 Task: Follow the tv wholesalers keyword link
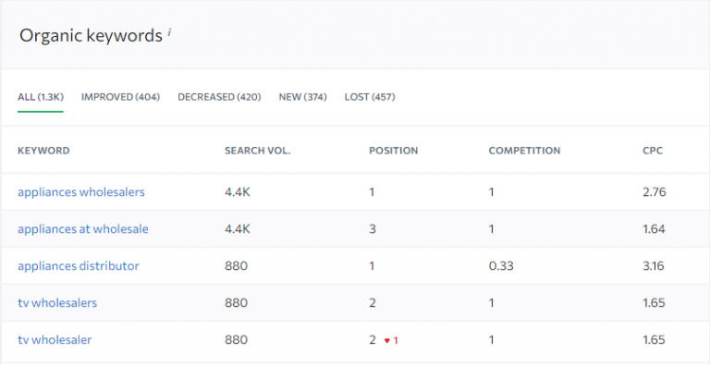[57, 302]
